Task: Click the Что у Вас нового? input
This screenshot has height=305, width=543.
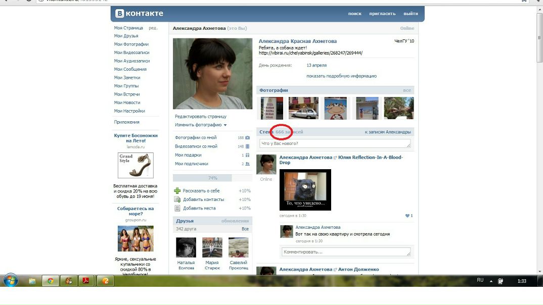Action: point(335,143)
